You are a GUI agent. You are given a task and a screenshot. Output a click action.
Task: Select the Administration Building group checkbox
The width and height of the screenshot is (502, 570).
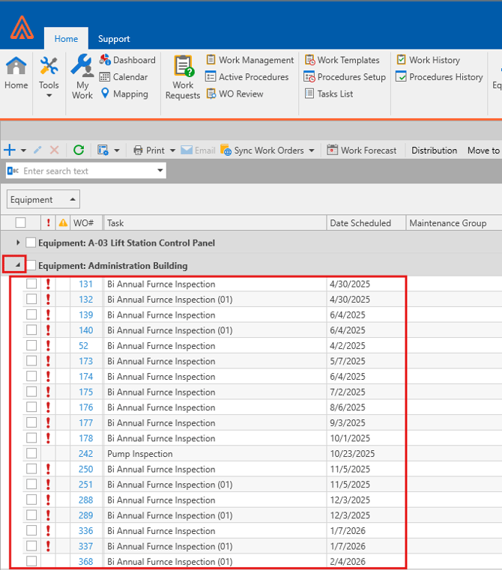tap(31, 265)
